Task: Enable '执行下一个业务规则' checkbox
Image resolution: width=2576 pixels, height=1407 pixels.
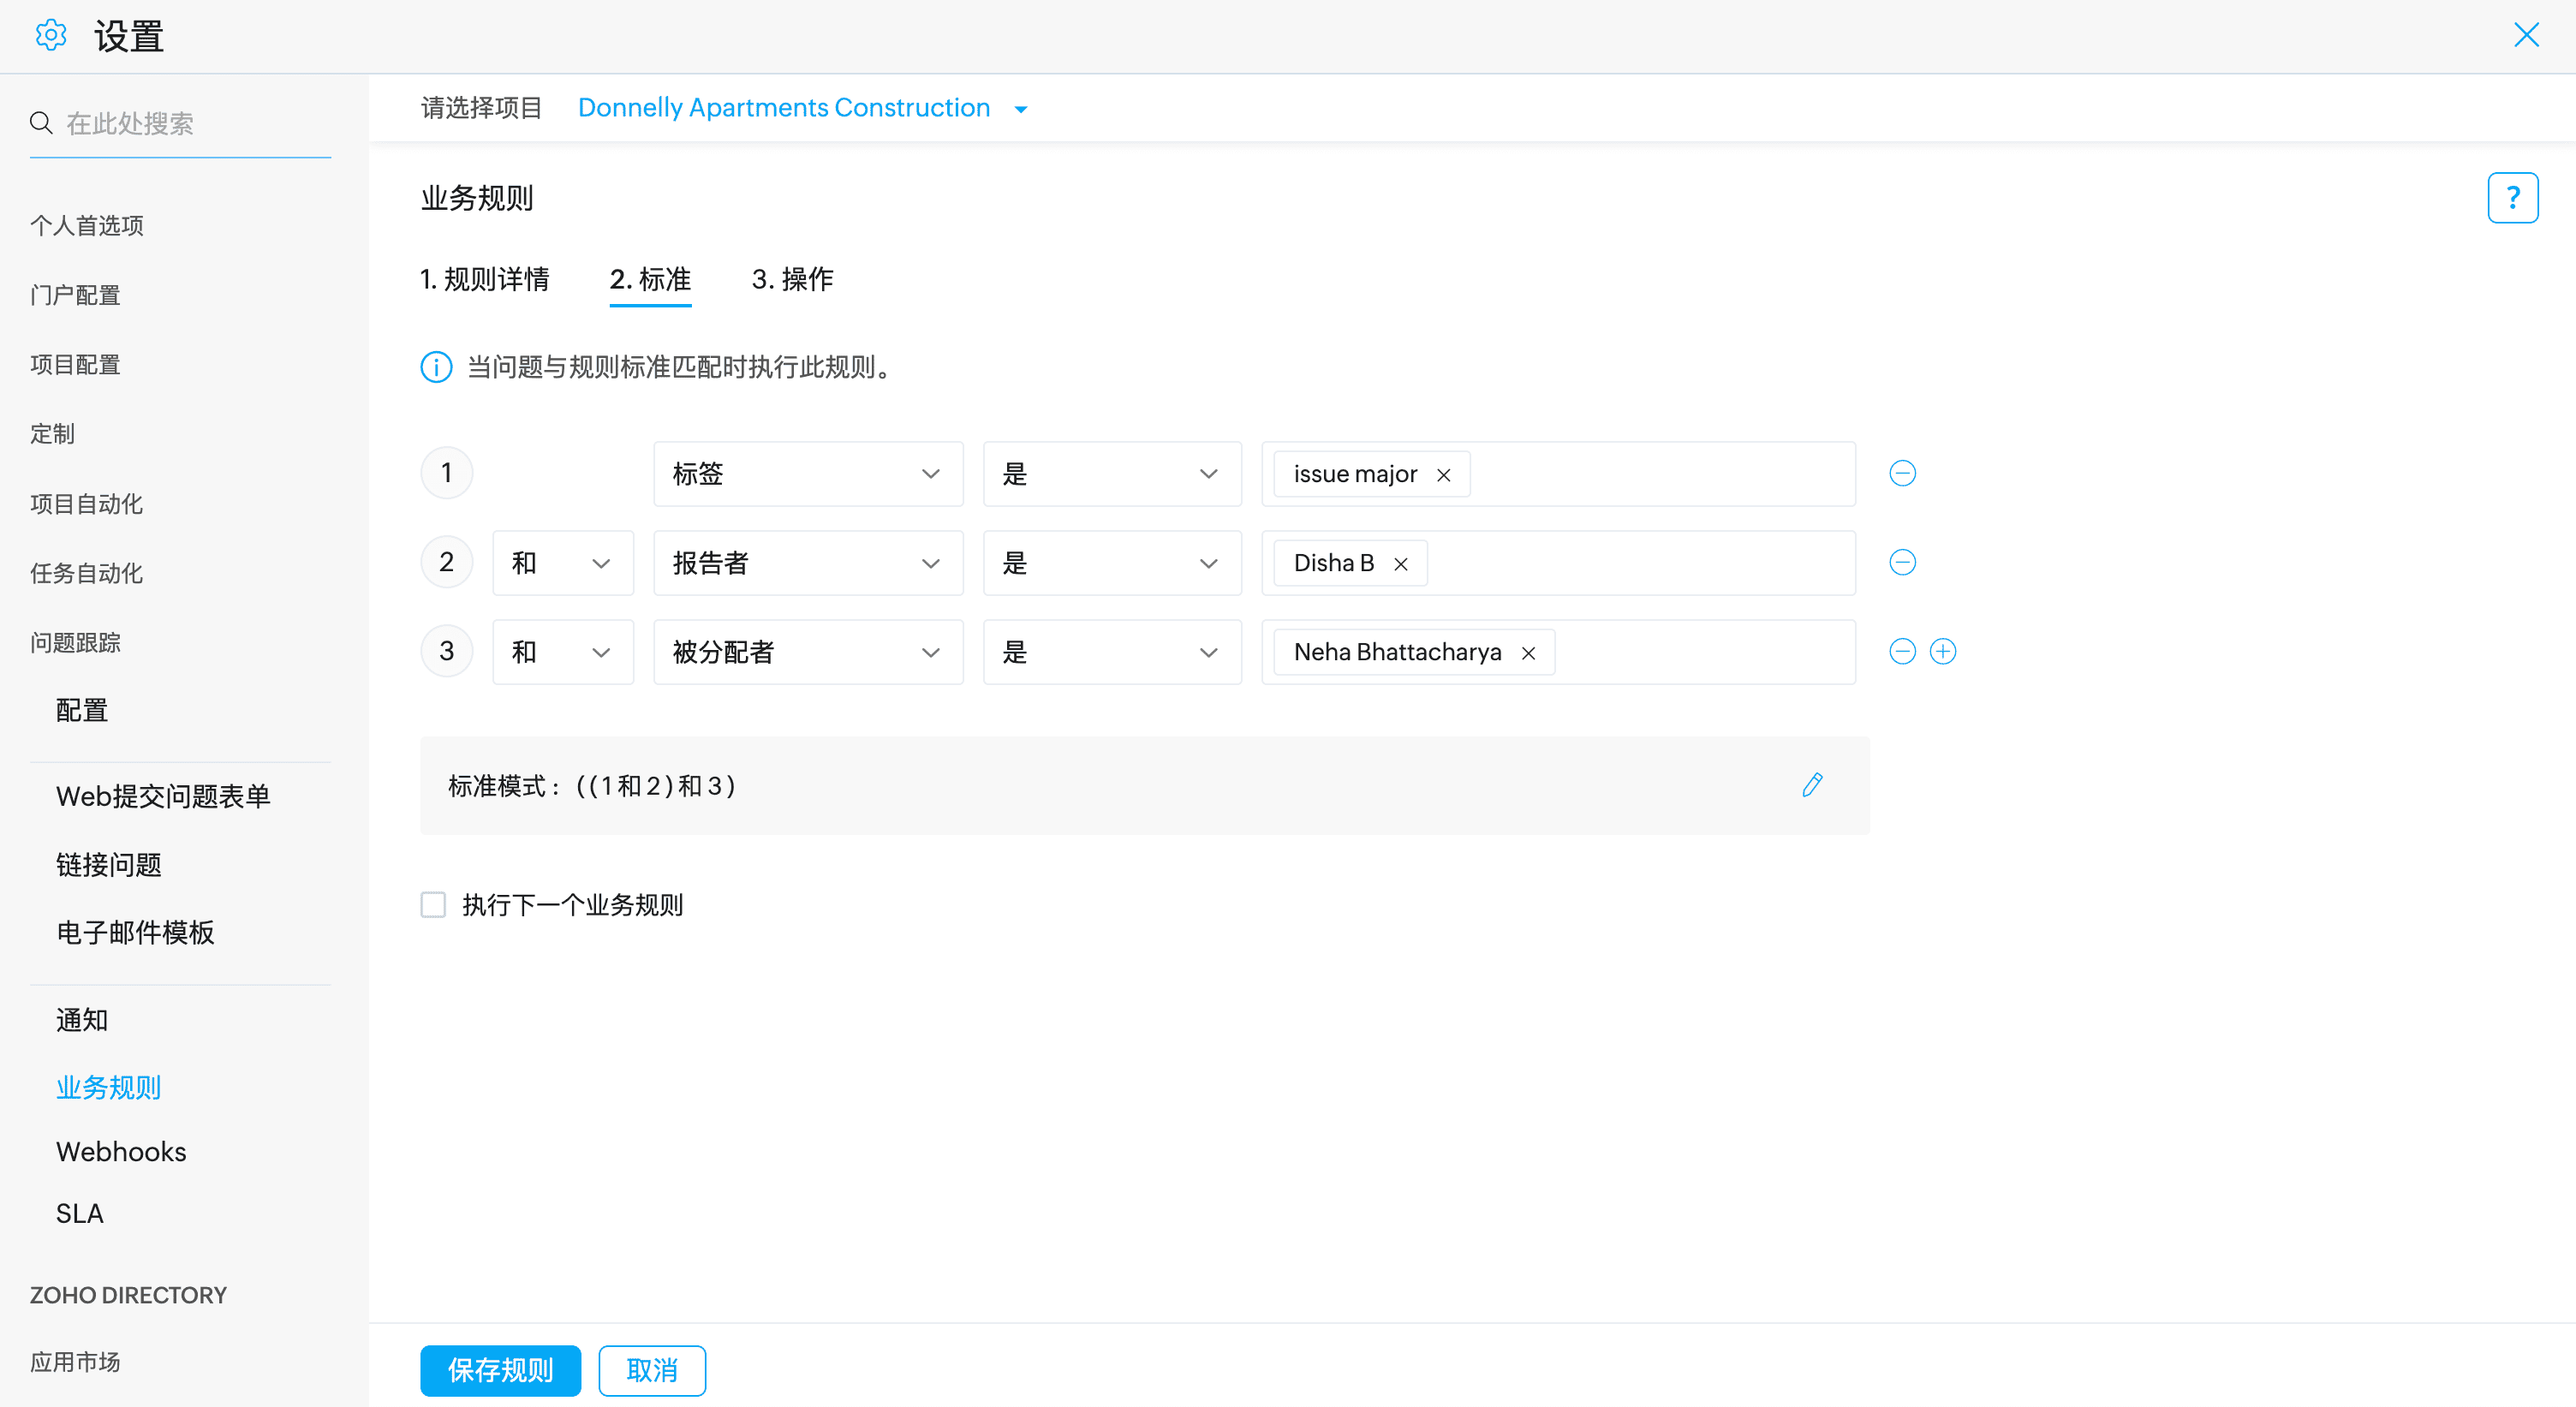Action: 433,904
